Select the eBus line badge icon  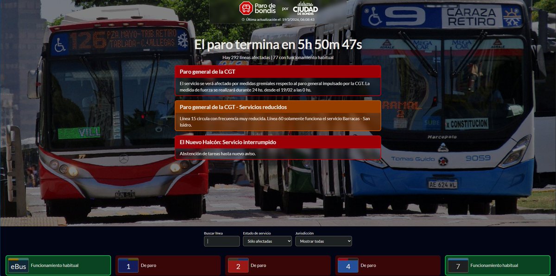pyautogui.click(x=18, y=265)
